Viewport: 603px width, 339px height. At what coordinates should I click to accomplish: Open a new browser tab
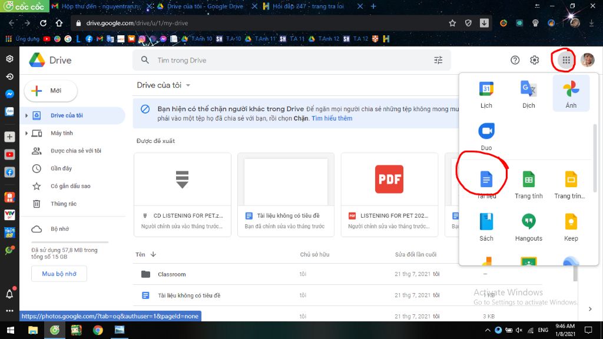[373, 6]
